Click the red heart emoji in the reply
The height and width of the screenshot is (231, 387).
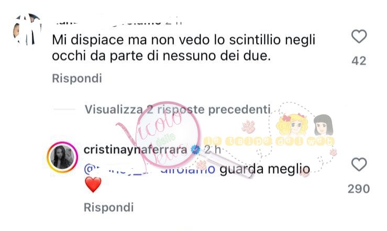[93, 185]
